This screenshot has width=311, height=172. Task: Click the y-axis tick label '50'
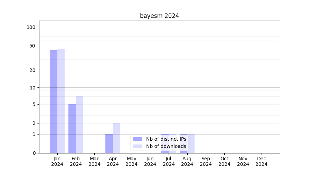tap(32, 46)
